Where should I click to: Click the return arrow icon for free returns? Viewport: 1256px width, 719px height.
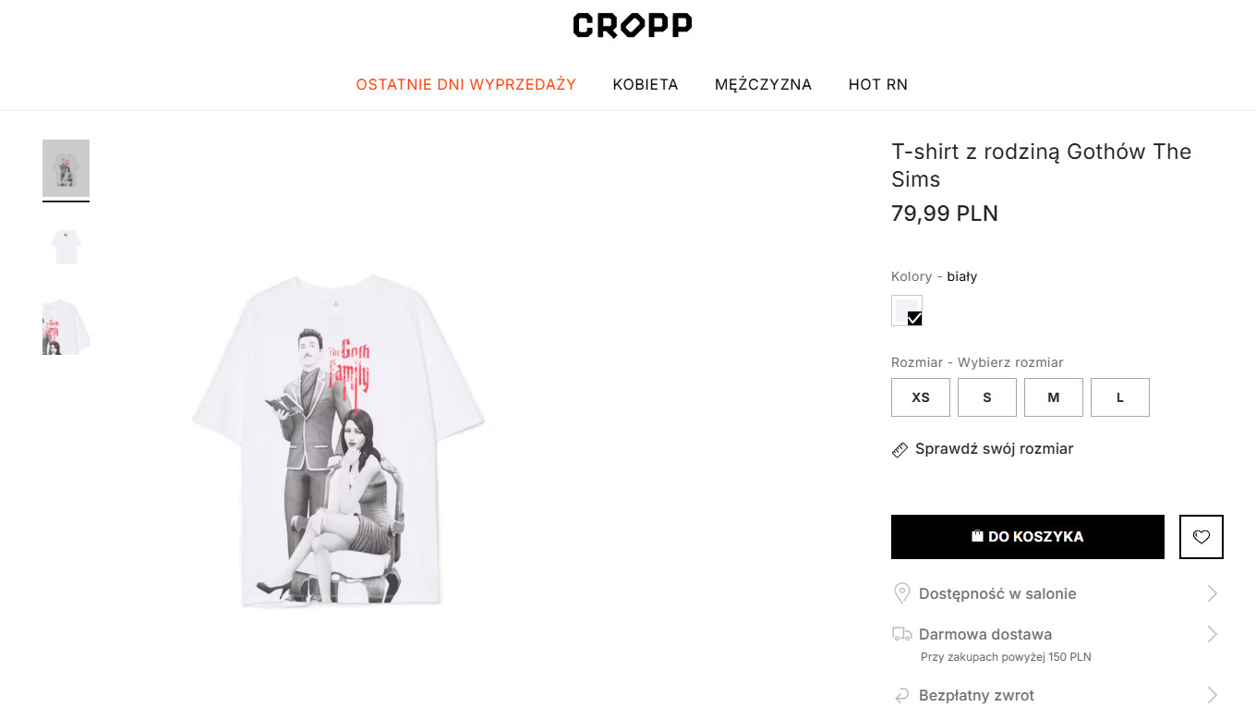click(902, 695)
